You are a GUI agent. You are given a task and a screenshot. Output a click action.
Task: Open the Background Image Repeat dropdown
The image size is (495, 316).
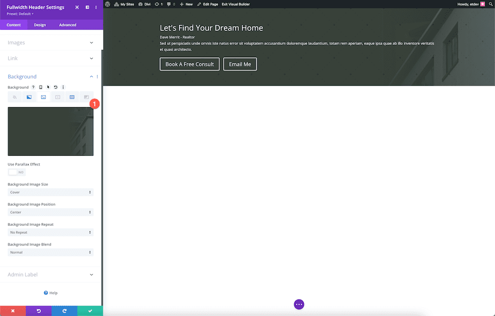[x=51, y=232]
